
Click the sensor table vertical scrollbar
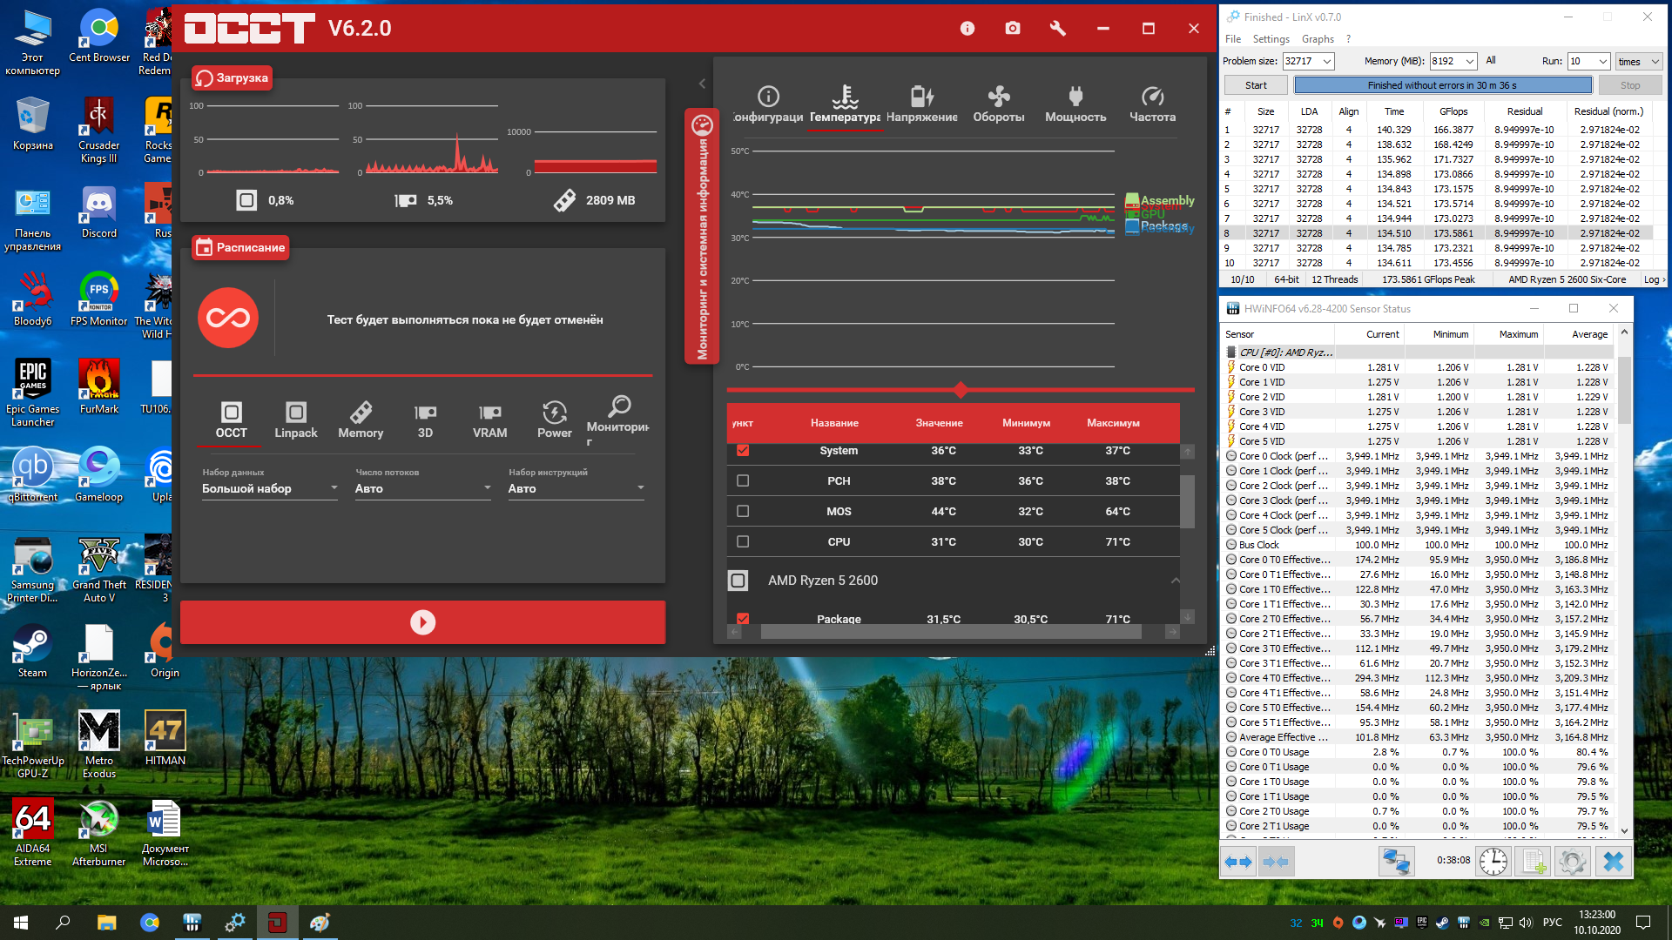click(x=1187, y=500)
